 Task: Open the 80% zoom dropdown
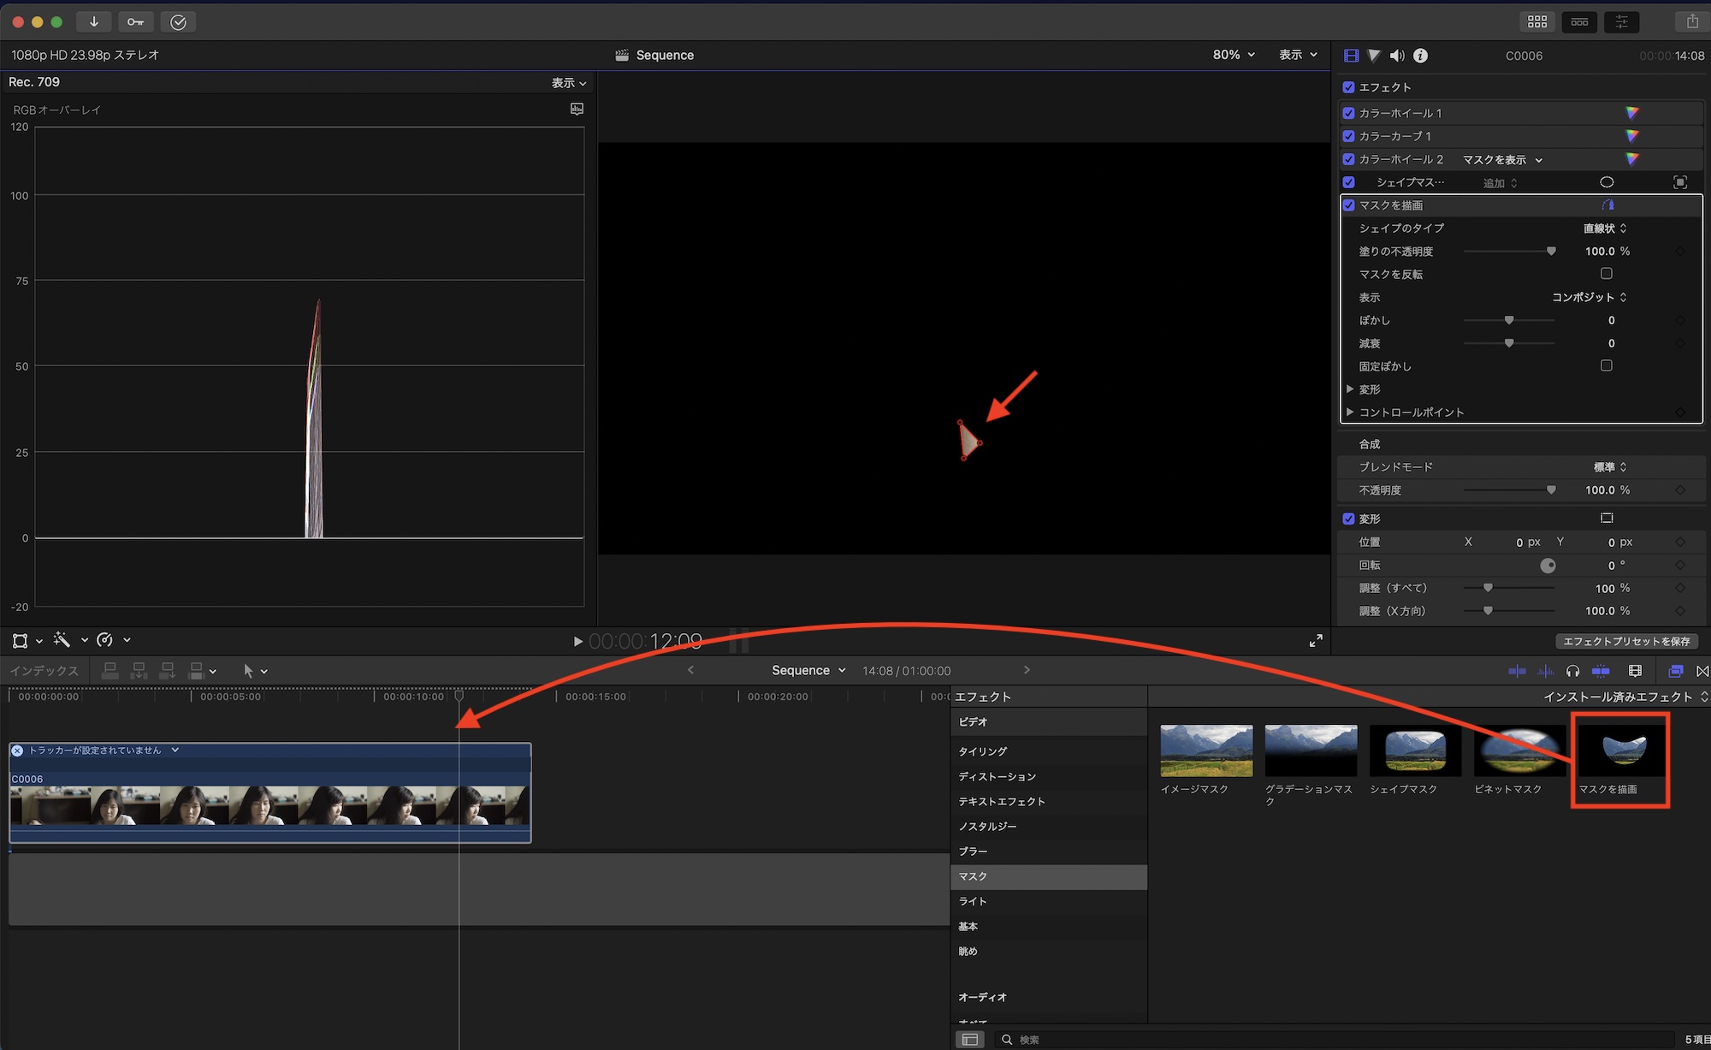pyautogui.click(x=1233, y=55)
